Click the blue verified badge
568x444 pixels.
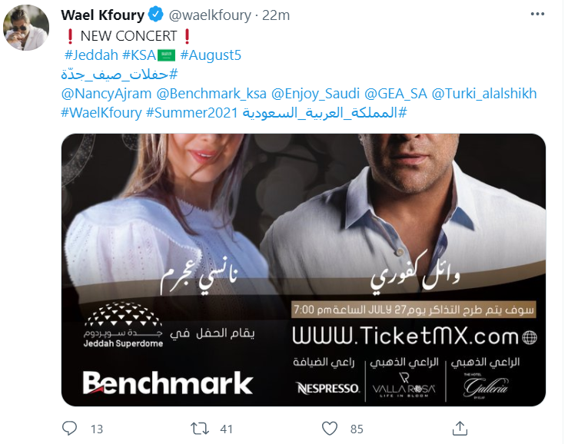click(x=156, y=15)
